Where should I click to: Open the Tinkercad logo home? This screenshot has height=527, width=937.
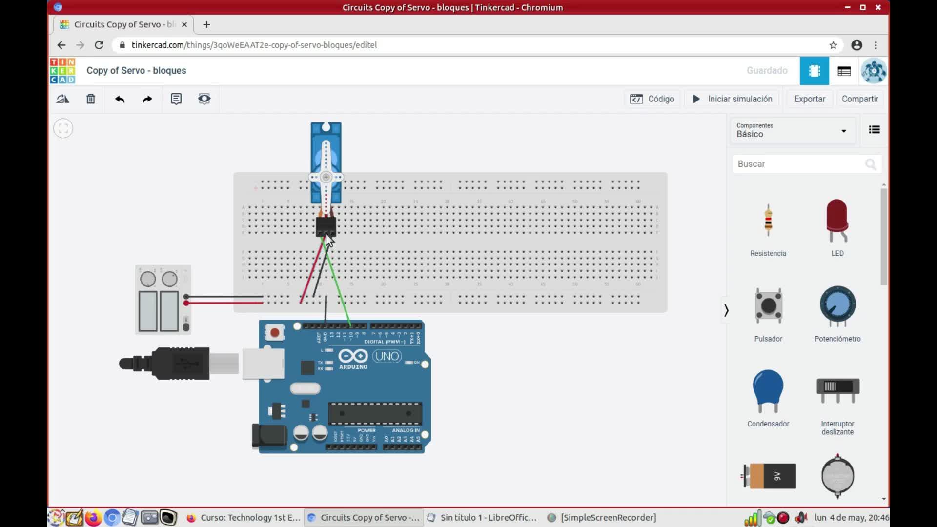coord(62,71)
